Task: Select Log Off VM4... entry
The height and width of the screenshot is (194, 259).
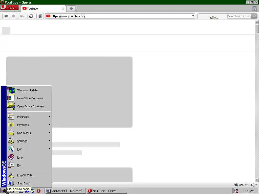Action: point(29,175)
